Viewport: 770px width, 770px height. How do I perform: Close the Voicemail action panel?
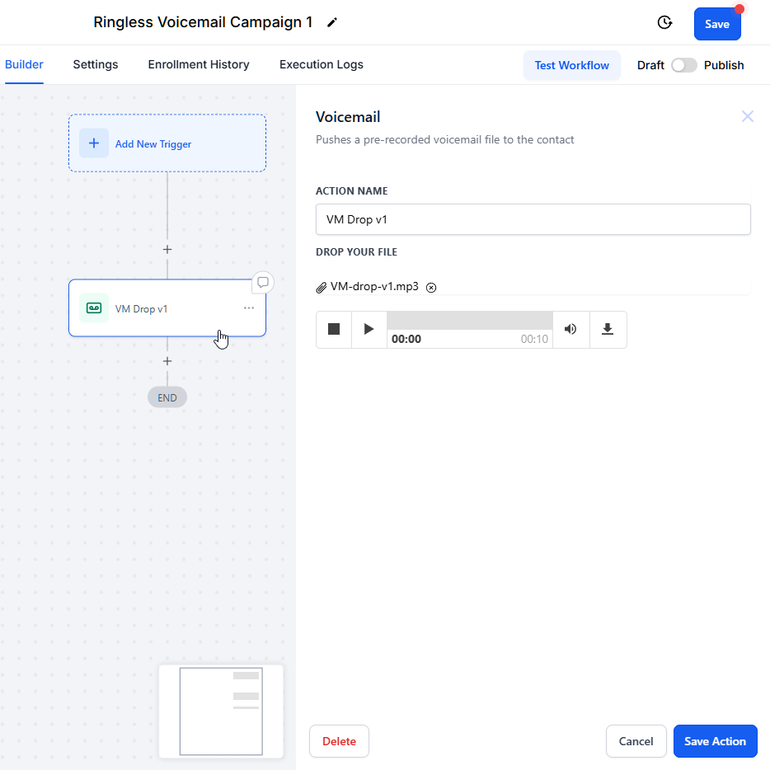point(747,117)
